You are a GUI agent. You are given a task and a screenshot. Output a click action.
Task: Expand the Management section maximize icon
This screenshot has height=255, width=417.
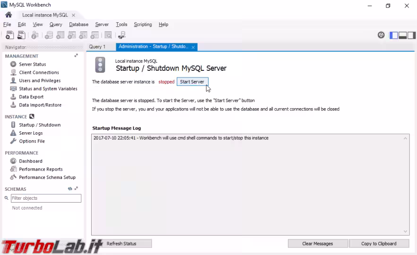(76, 56)
